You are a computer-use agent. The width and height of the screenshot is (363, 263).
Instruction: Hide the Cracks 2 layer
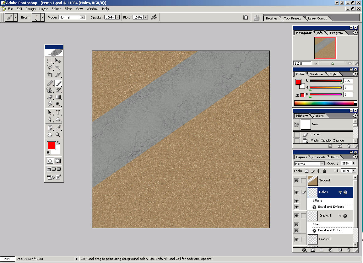[296, 239]
